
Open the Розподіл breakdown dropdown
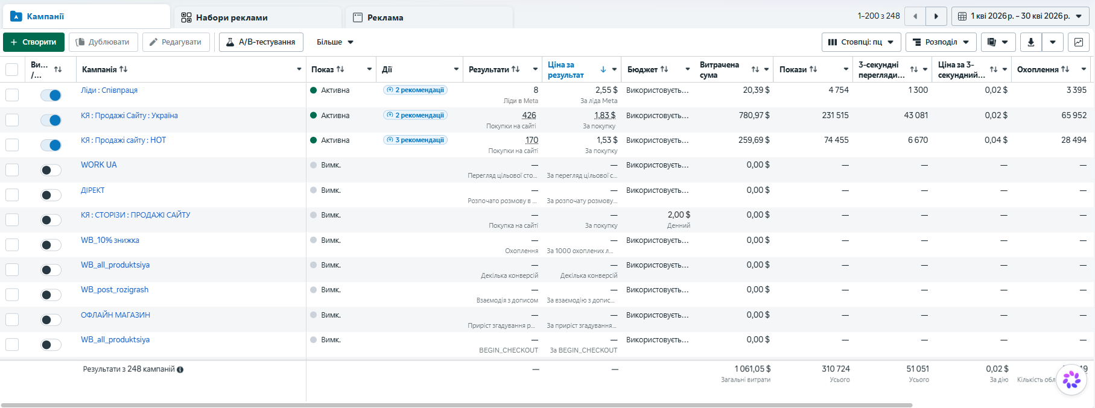pyautogui.click(x=941, y=42)
